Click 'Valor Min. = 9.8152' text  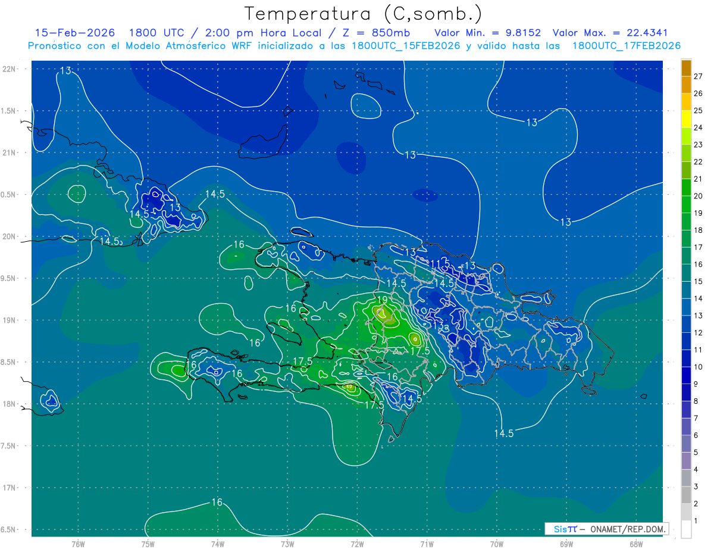click(x=487, y=33)
